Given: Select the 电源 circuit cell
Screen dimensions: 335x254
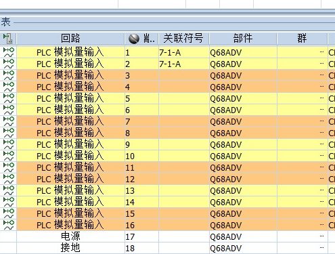Looking at the screenshot, I should tap(70, 236).
